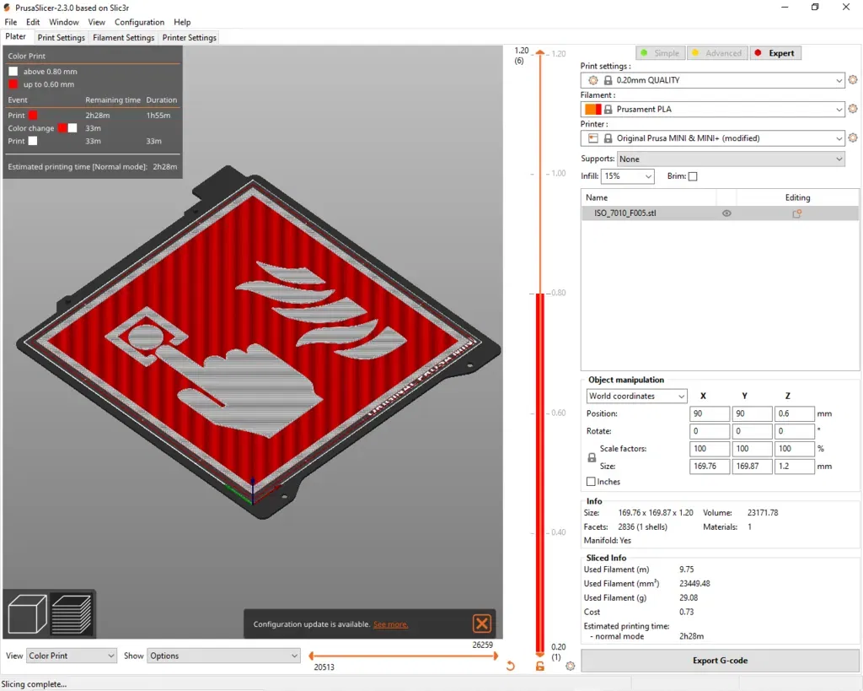Viewport: 863px width, 691px height.
Task: Click the vertical layer slider top thumb
Action: click(540, 53)
